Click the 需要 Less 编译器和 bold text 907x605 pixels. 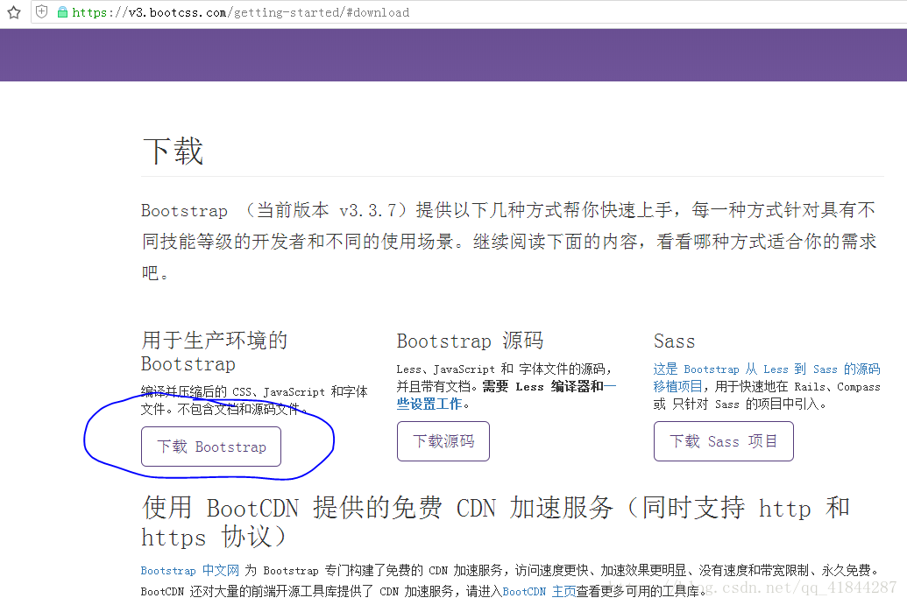[542, 387]
